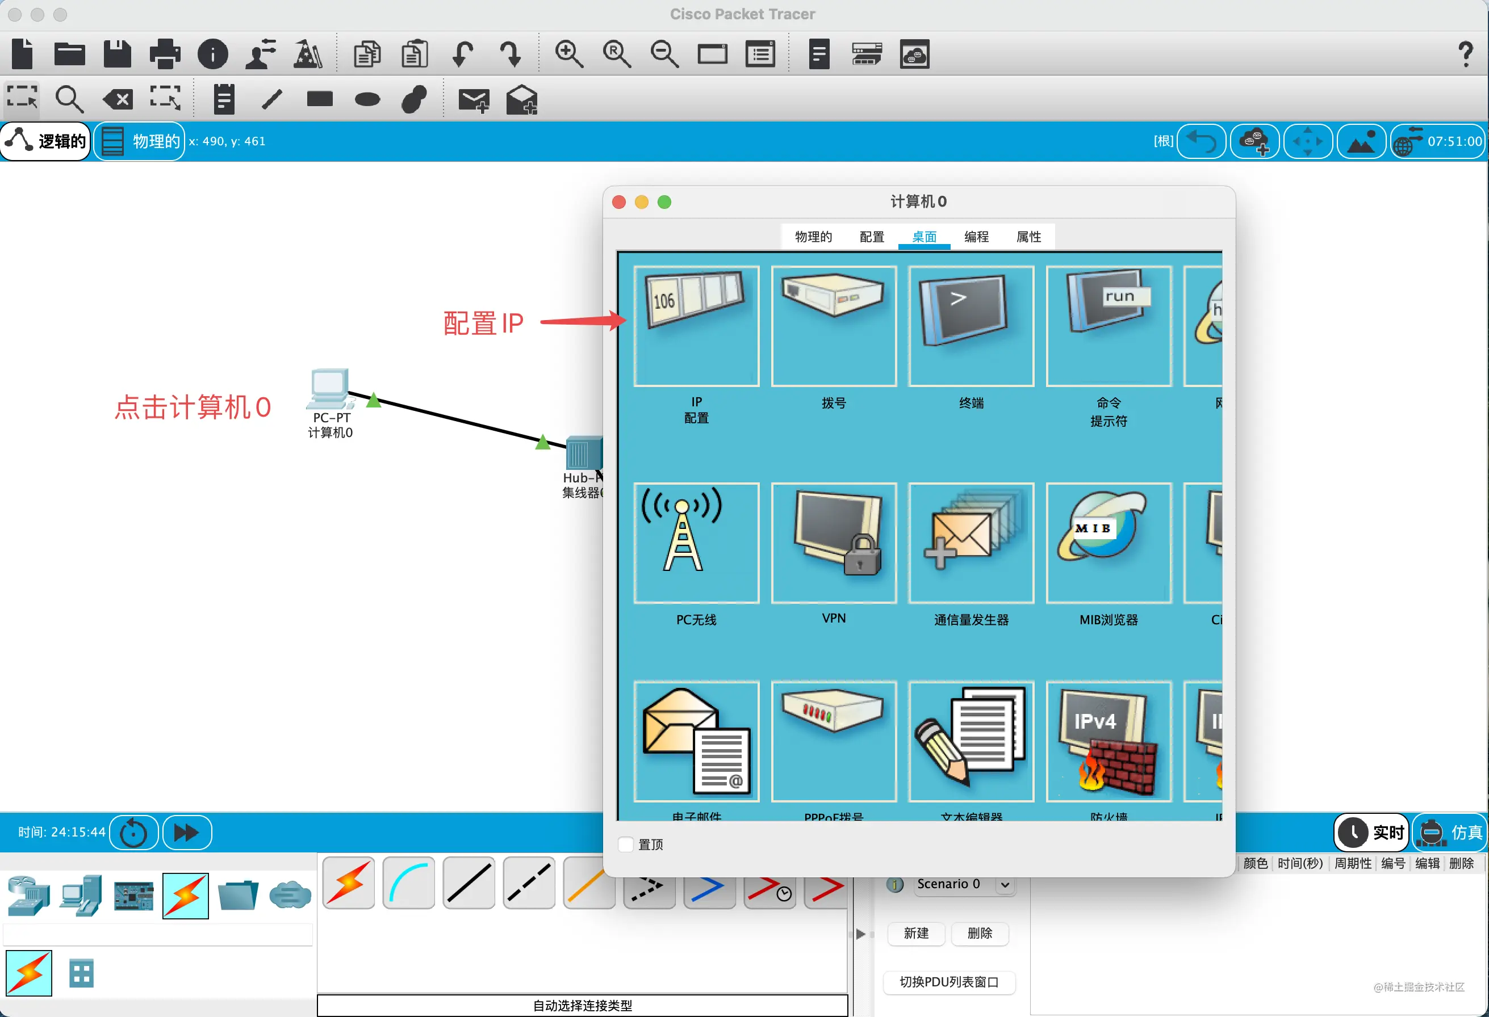Click the Hub-PT device on canvas
Screen dimensions: 1489x1017
coord(584,453)
